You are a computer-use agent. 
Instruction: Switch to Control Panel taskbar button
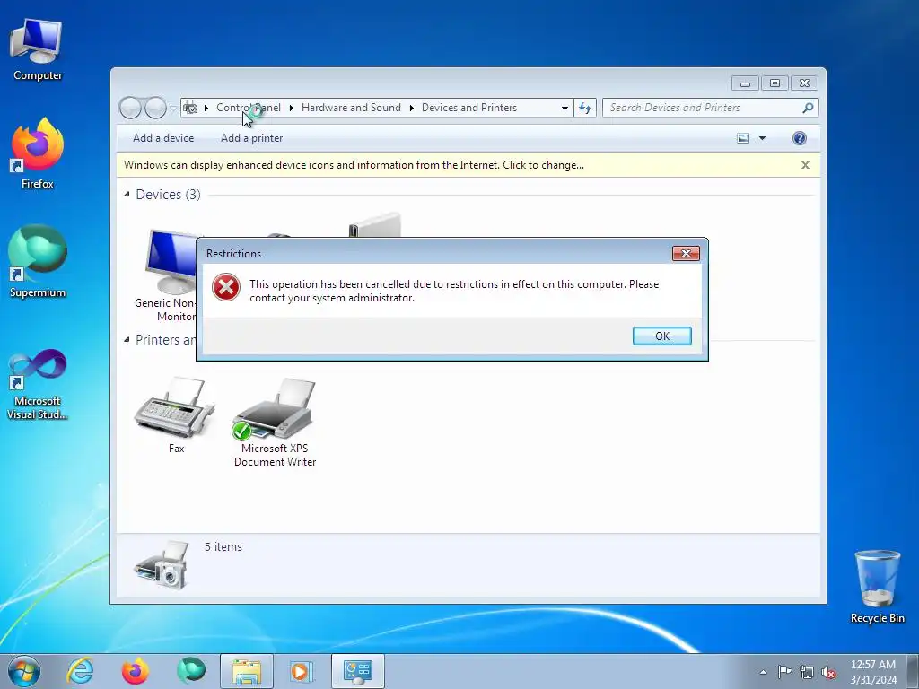(x=357, y=671)
